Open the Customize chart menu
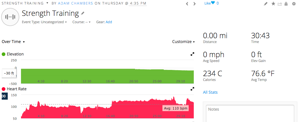This screenshot has width=303, height=122. click(x=183, y=42)
